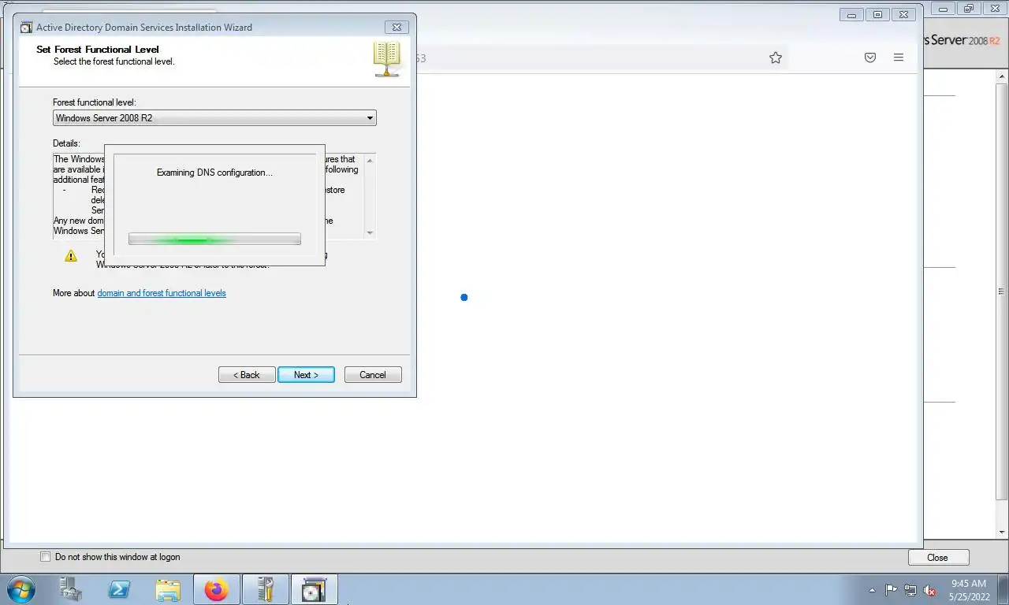
Task: Go to the next wizard step with Next
Action: 306,375
